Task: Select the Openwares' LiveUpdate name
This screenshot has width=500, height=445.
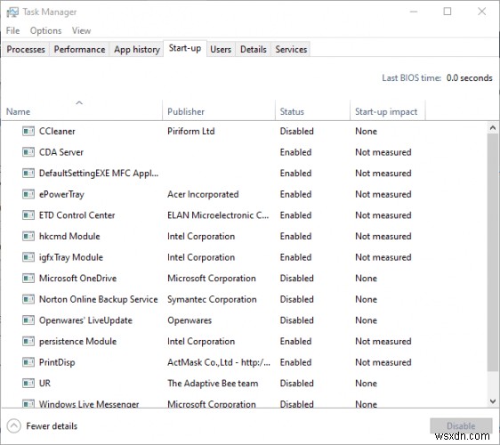Action: click(85, 320)
